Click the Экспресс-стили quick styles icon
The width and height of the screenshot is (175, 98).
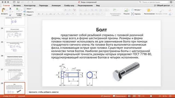[161, 10]
